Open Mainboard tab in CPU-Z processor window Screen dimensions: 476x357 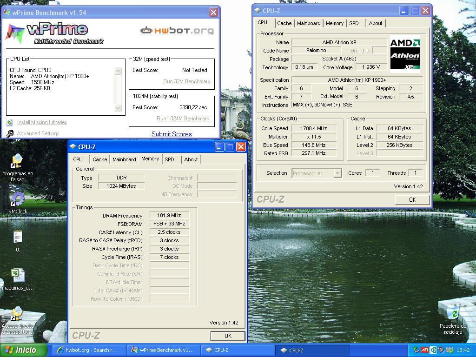[x=309, y=23]
